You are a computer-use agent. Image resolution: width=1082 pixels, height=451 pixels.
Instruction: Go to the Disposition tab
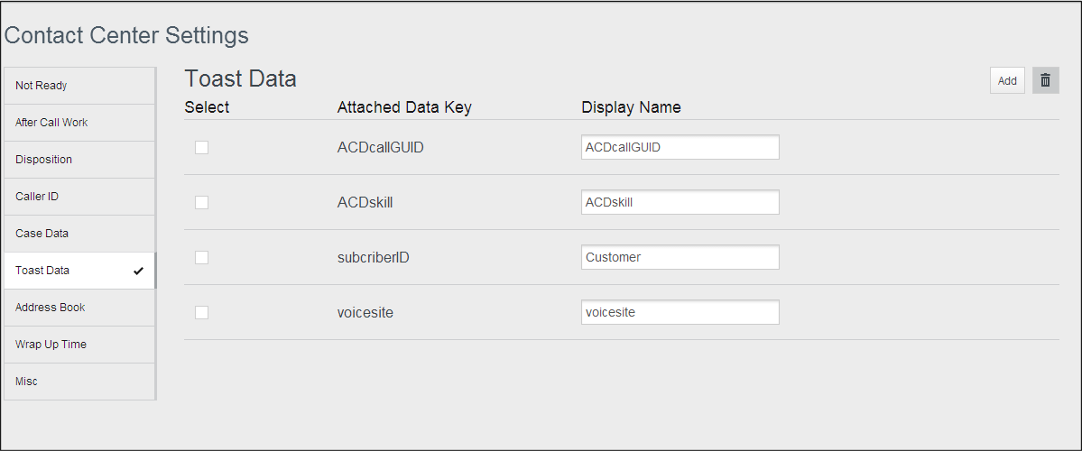point(79,160)
